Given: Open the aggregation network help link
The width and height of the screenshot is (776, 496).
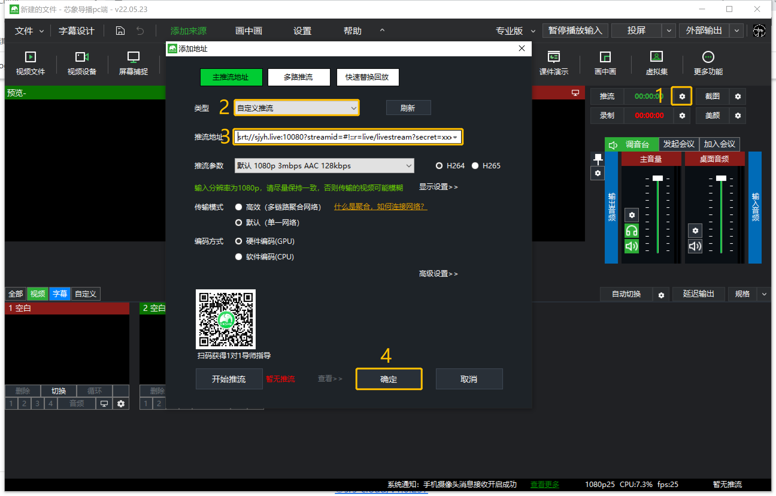Looking at the screenshot, I should [x=380, y=207].
